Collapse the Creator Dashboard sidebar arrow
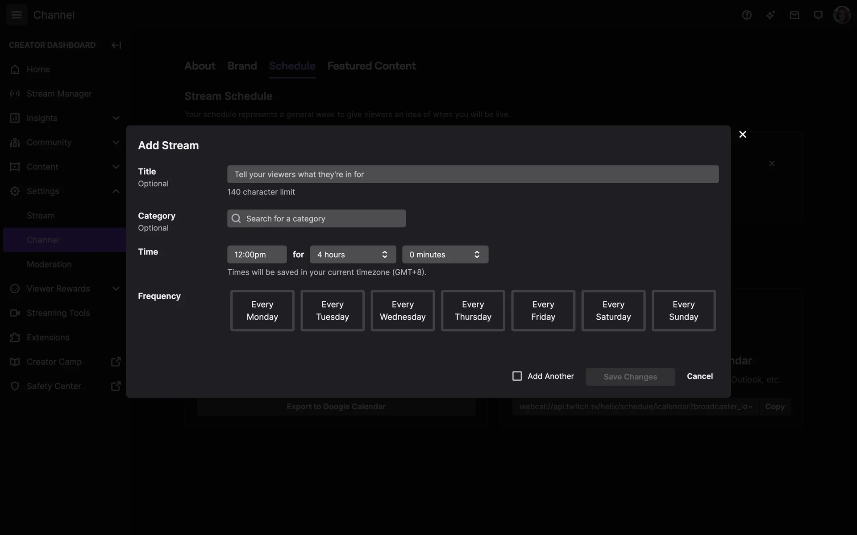The width and height of the screenshot is (857, 535). click(x=116, y=45)
